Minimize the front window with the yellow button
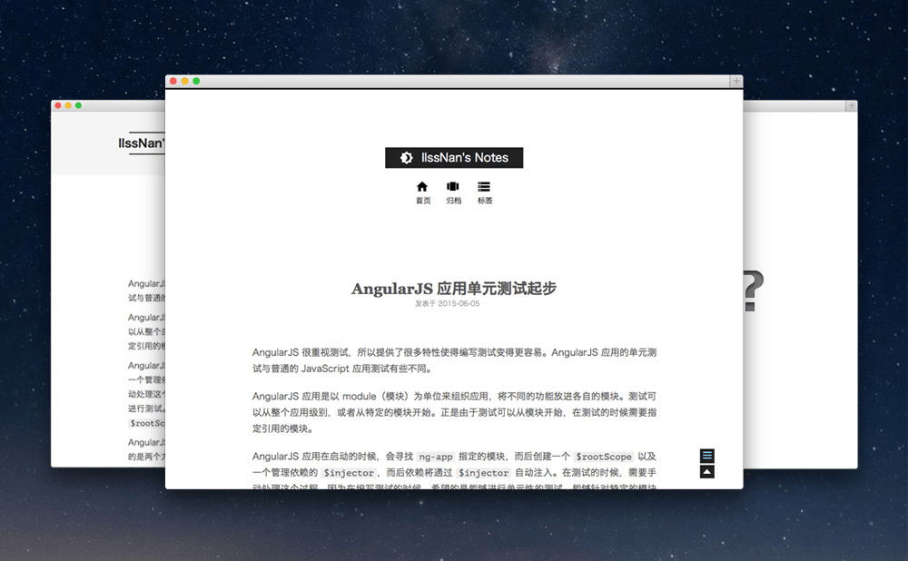The width and height of the screenshot is (908, 561). coord(184,81)
